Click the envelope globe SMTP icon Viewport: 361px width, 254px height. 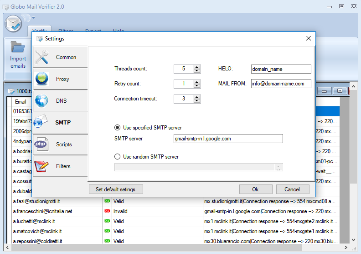[41, 121]
